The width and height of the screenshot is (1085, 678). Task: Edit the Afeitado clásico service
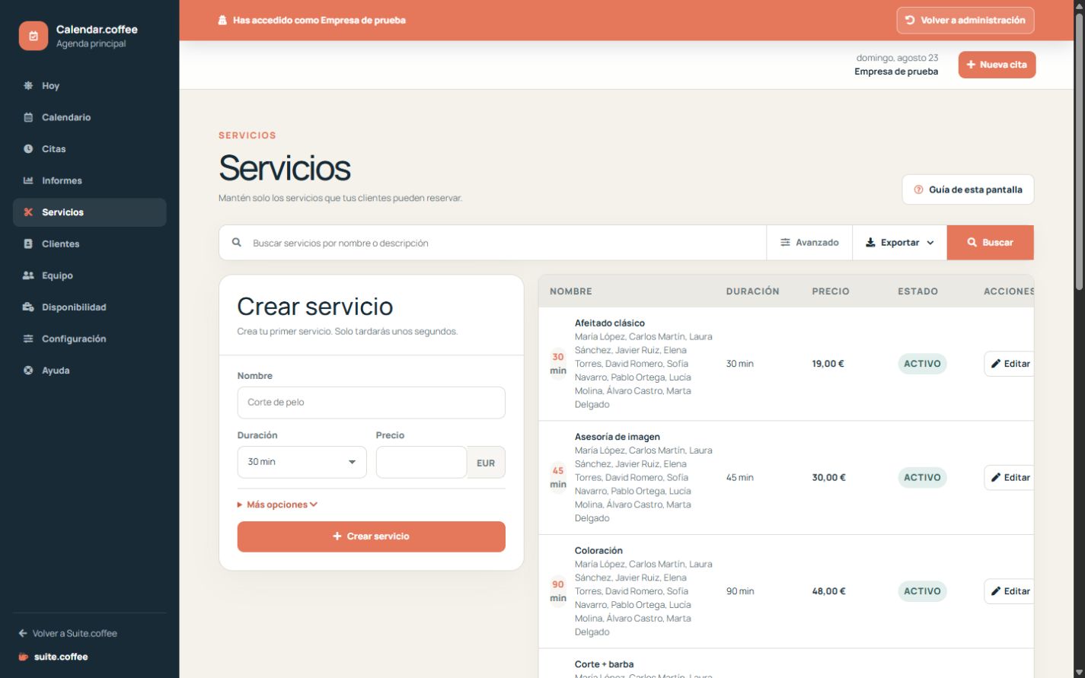[x=1010, y=364]
